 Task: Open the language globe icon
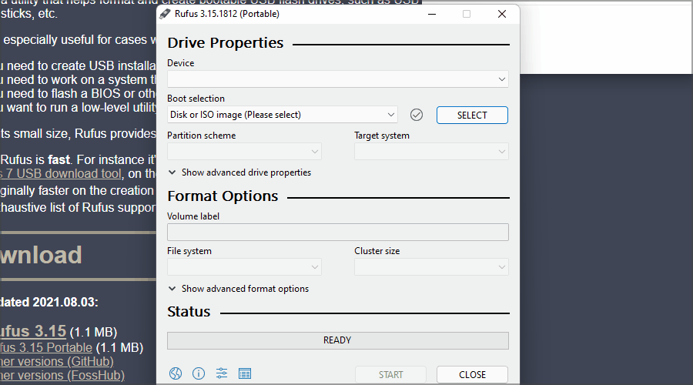(176, 374)
